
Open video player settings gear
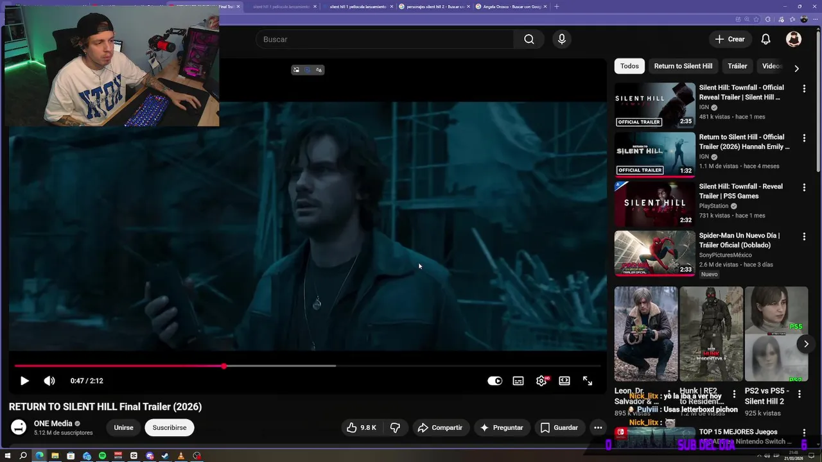pyautogui.click(x=541, y=381)
